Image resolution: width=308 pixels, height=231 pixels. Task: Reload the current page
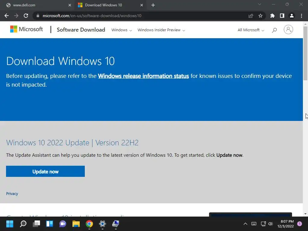click(26, 16)
